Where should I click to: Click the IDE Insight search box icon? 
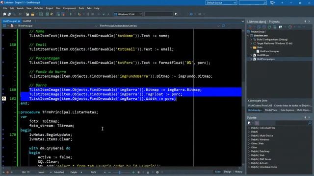tap(264, 3)
